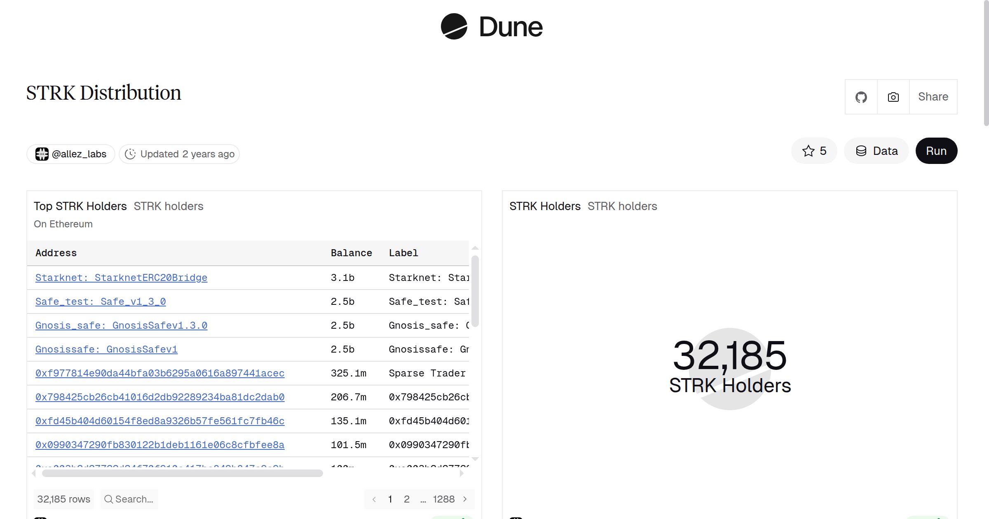Advance with the next-page chevron
The width and height of the screenshot is (989, 519).
tap(465, 499)
